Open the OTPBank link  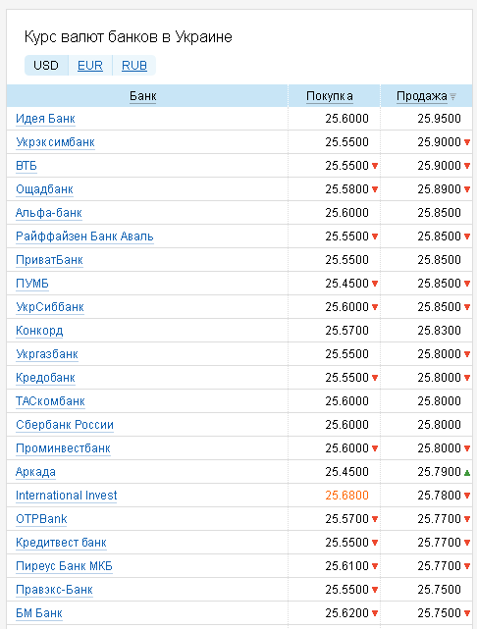[x=41, y=519]
